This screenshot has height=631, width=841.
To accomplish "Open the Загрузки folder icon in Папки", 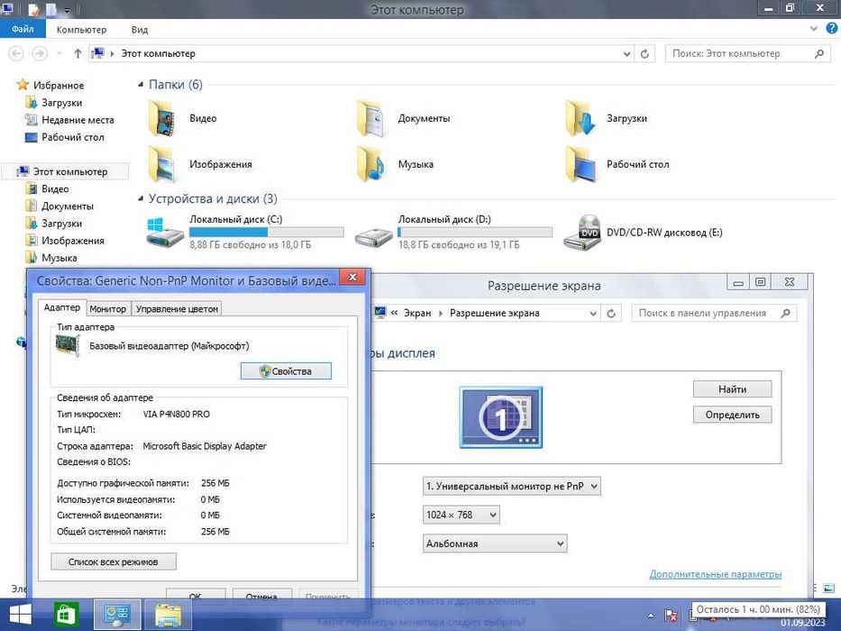I will click(x=580, y=119).
